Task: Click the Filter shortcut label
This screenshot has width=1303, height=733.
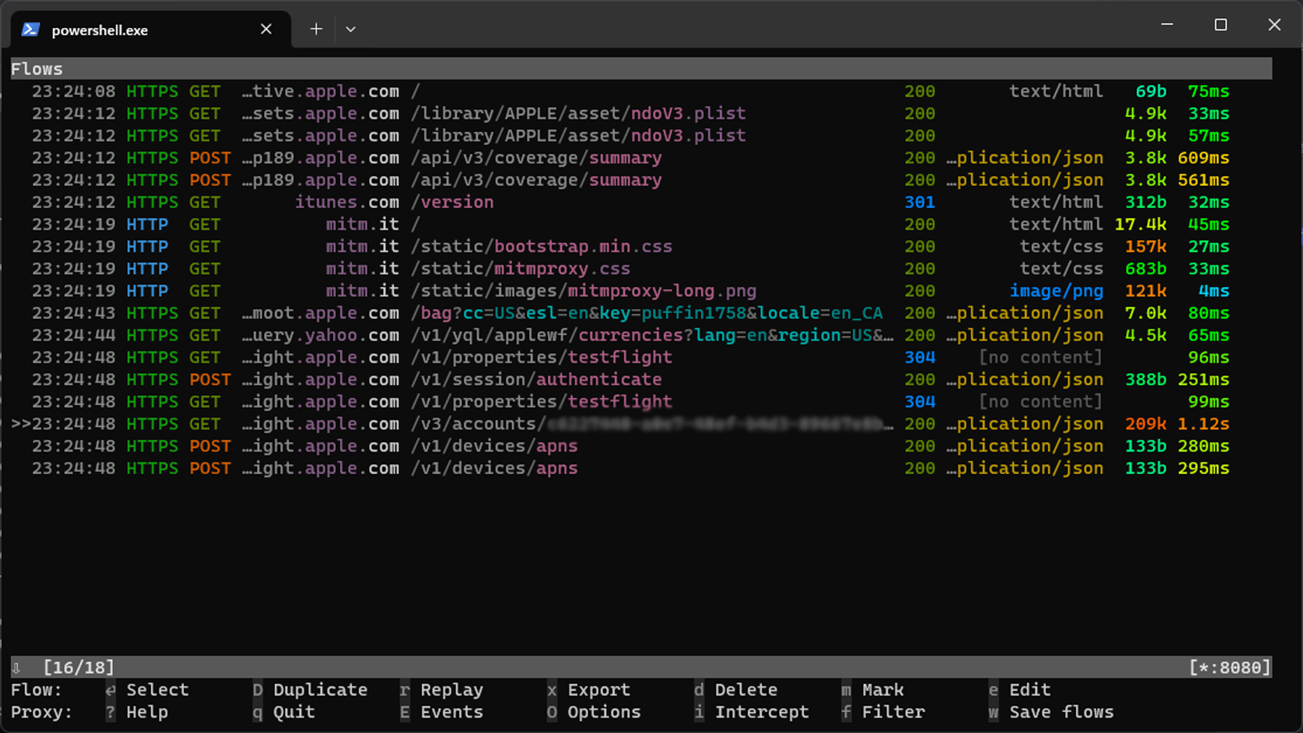Action: click(x=893, y=712)
